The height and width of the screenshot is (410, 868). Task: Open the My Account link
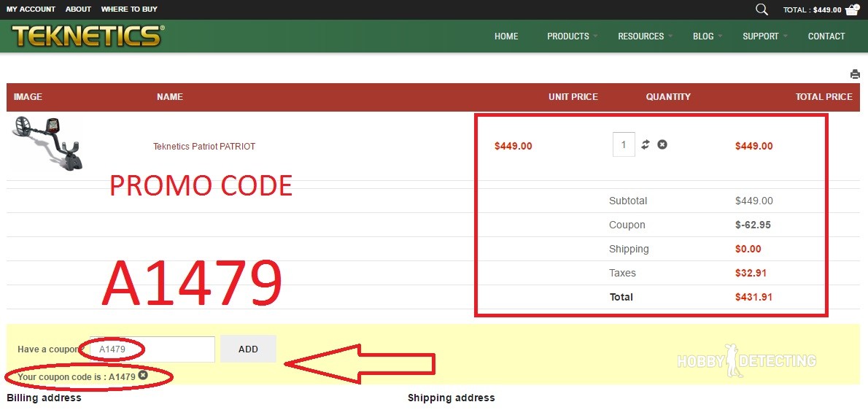[31, 9]
